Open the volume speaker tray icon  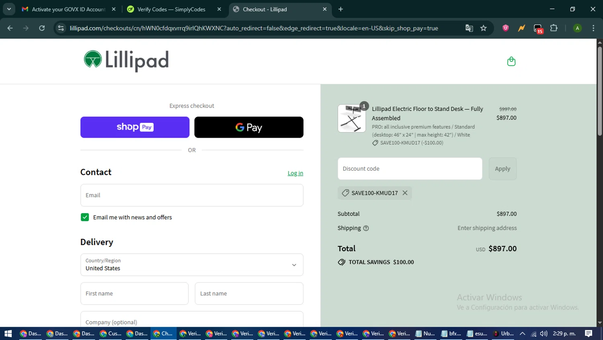click(x=544, y=334)
